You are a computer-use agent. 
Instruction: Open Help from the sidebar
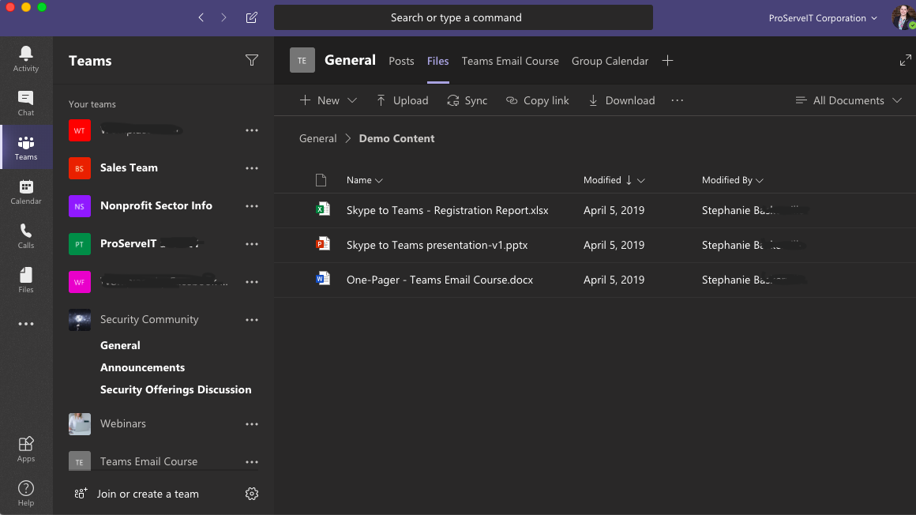pyautogui.click(x=26, y=487)
